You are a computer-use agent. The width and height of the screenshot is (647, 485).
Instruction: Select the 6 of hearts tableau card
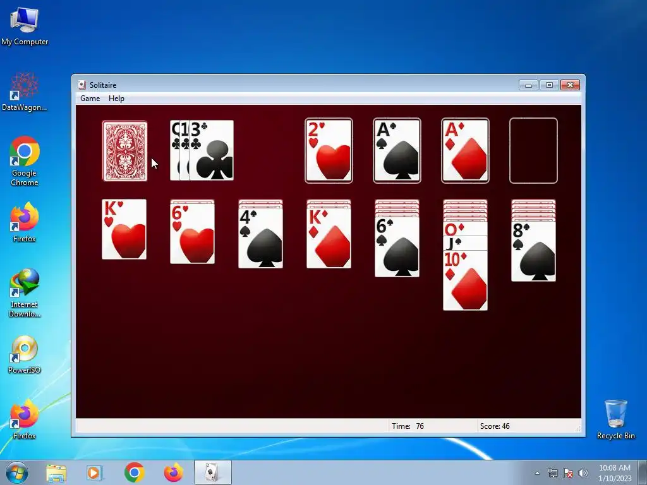pyautogui.click(x=192, y=234)
